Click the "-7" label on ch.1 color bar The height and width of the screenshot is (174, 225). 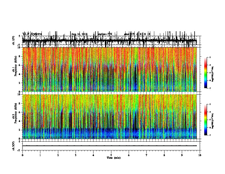point(210,88)
